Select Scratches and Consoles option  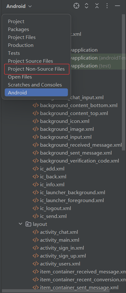(35, 85)
